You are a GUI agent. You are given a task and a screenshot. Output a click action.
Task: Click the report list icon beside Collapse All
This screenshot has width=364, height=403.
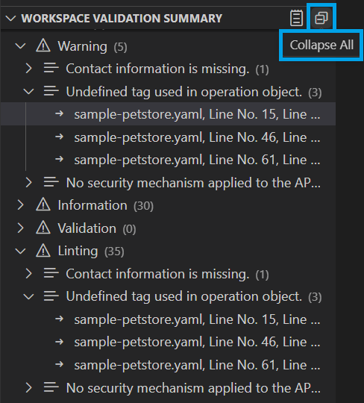[x=296, y=18]
